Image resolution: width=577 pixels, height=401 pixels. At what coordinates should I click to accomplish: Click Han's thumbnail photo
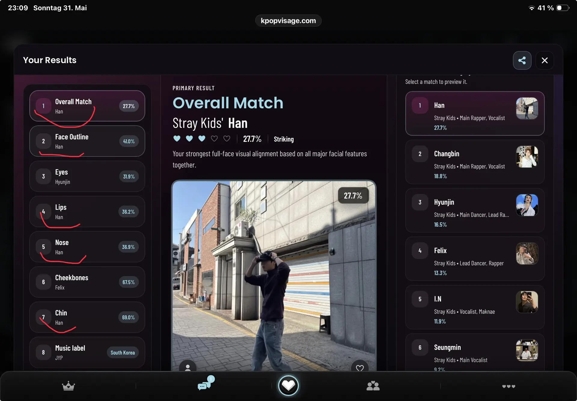(527, 109)
